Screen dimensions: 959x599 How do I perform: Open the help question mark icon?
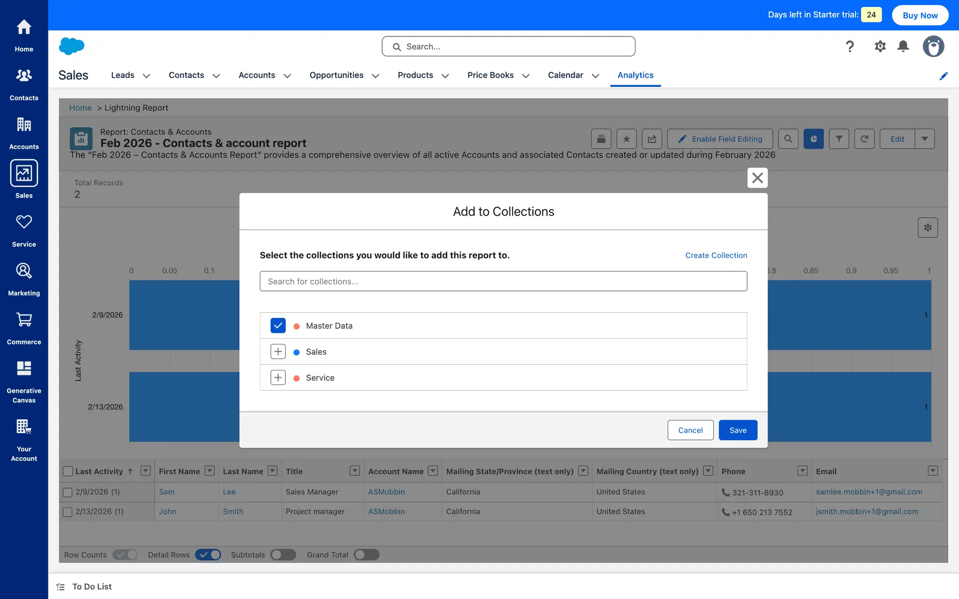tap(850, 46)
